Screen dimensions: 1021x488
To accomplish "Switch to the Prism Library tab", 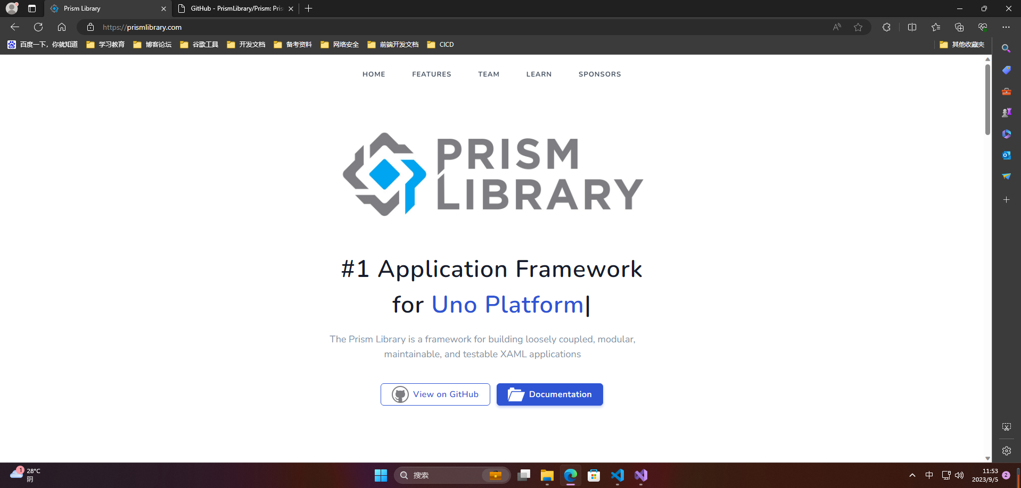I will tap(108, 9).
